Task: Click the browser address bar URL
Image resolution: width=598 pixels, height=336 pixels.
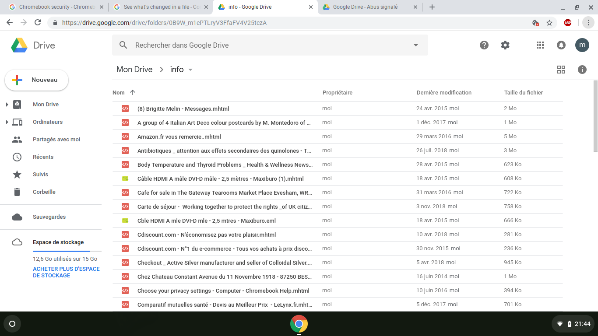Action: click(164, 23)
